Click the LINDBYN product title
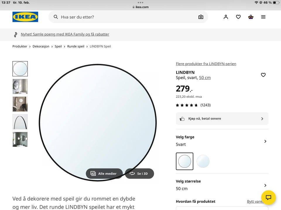281x210 pixels. [x=185, y=72]
